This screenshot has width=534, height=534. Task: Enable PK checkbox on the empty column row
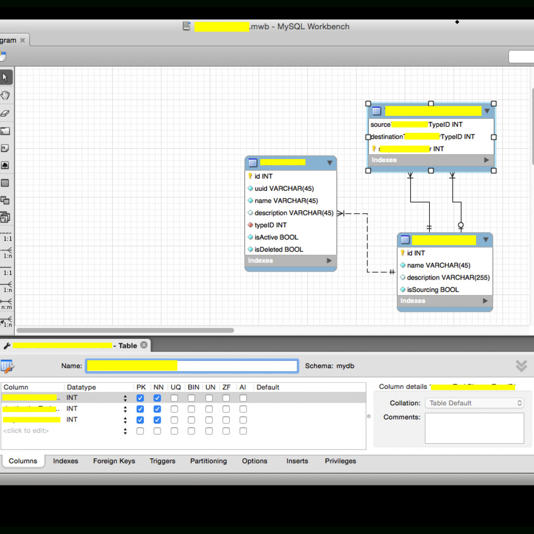tap(141, 430)
